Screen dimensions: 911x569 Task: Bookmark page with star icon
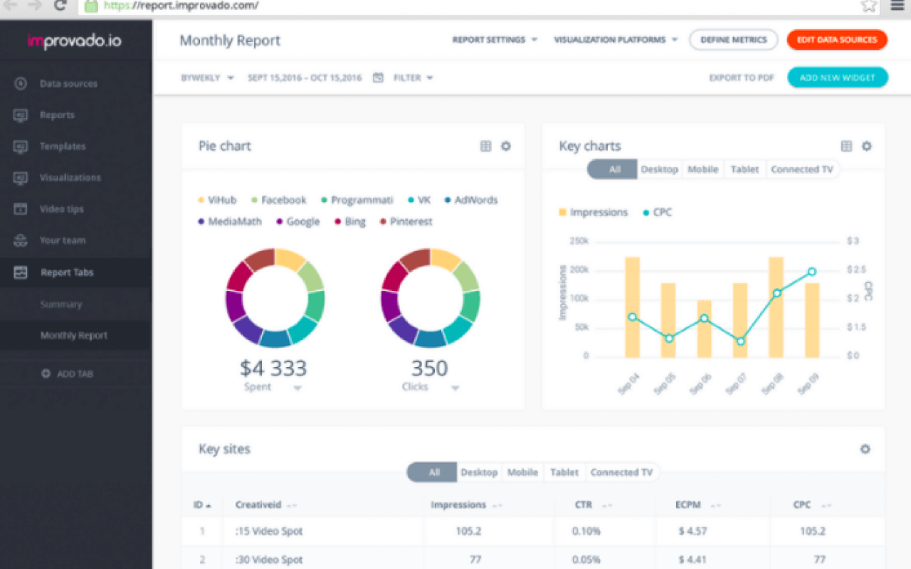[868, 6]
